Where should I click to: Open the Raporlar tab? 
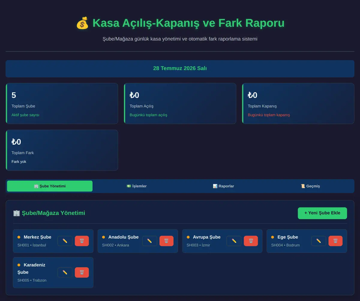[223, 186]
